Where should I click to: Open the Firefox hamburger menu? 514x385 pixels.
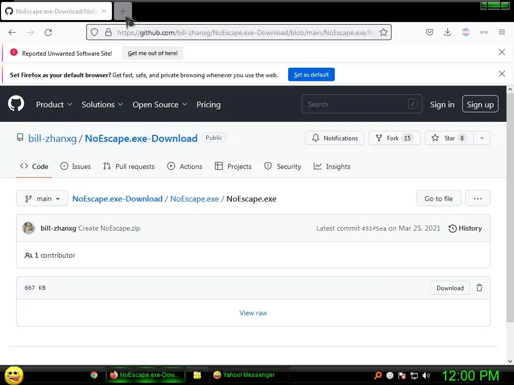(x=502, y=32)
